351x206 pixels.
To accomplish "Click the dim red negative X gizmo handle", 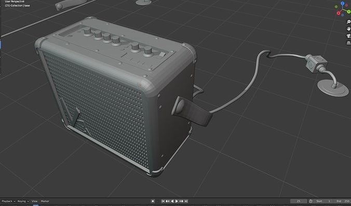I will [x=347, y=5].
